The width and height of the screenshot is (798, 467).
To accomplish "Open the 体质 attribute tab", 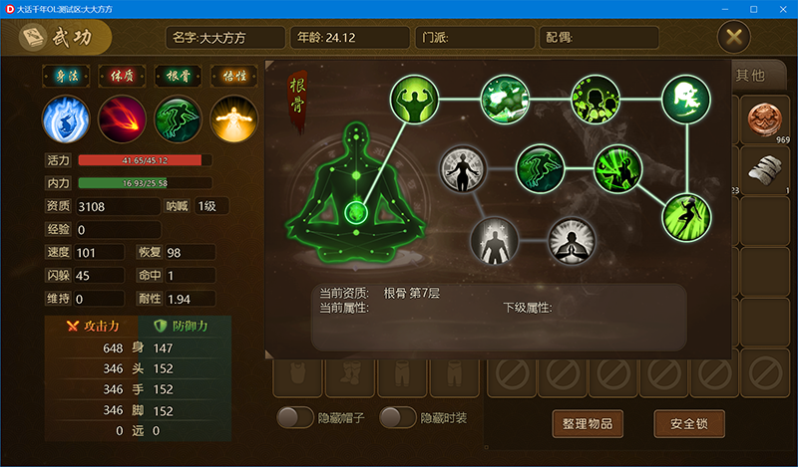I will [122, 77].
